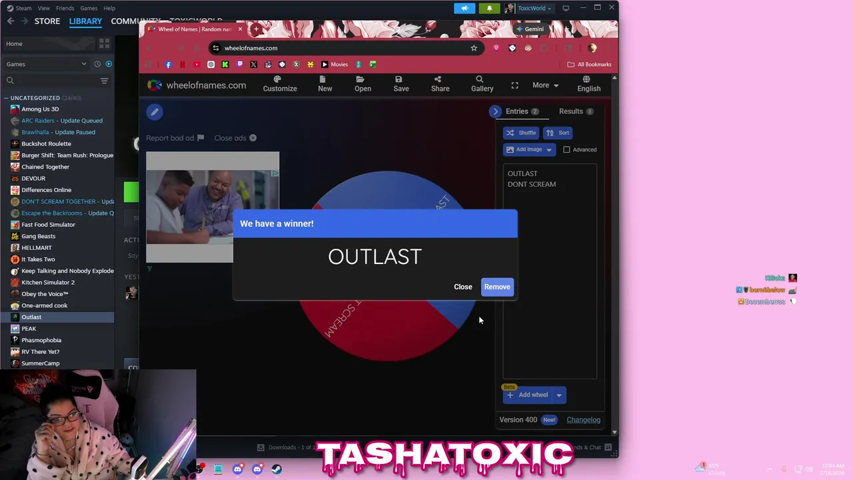Image resolution: width=853 pixels, height=480 pixels.
Task: Click the Share toolbar button
Action: [x=440, y=84]
